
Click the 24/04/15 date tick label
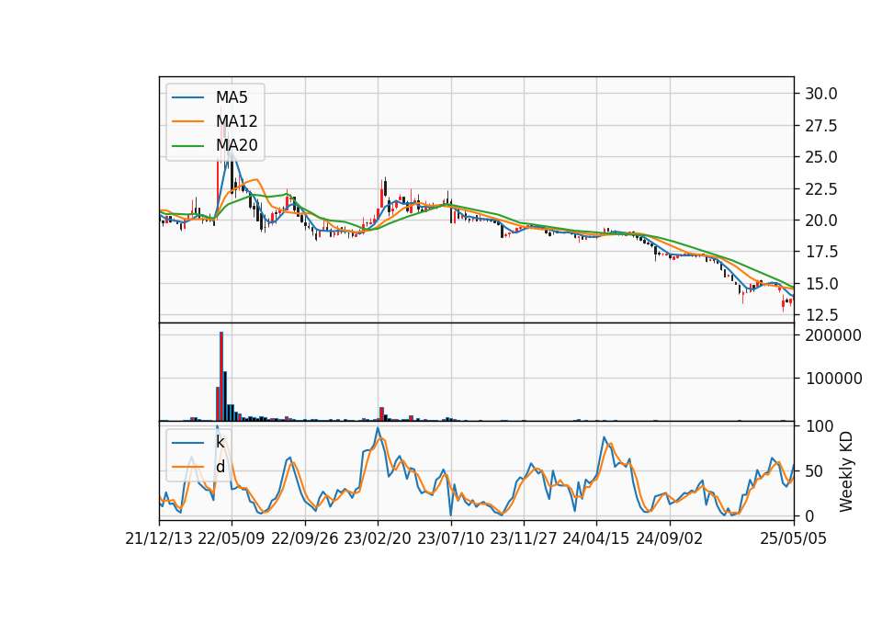click(x=596, y=538)
